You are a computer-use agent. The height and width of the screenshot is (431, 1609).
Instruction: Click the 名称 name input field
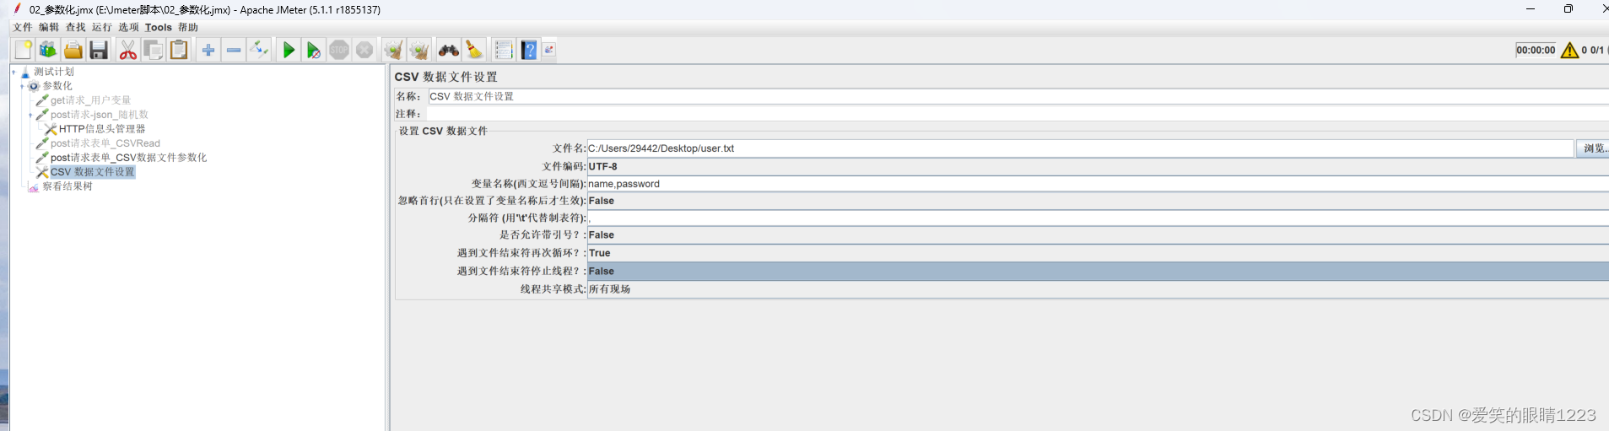(1018, 96)
